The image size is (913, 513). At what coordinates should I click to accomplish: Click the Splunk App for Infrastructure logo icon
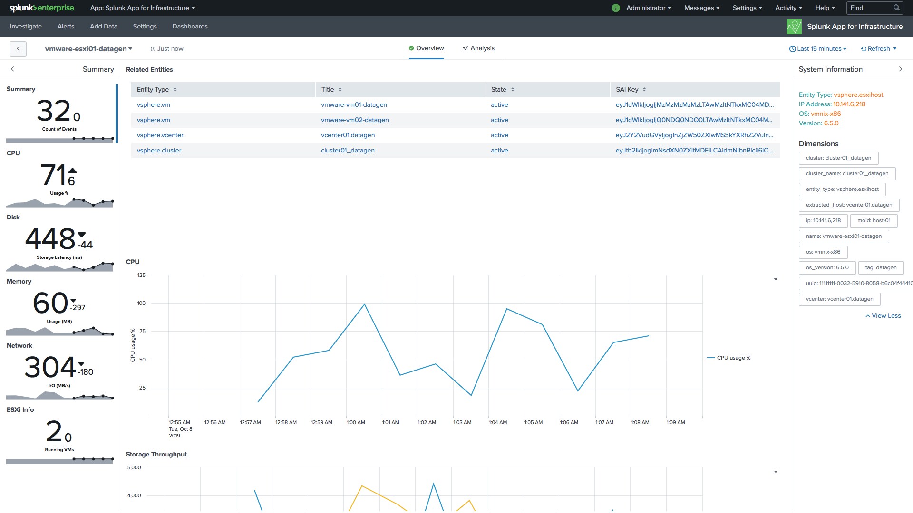[x=794, y=27]
